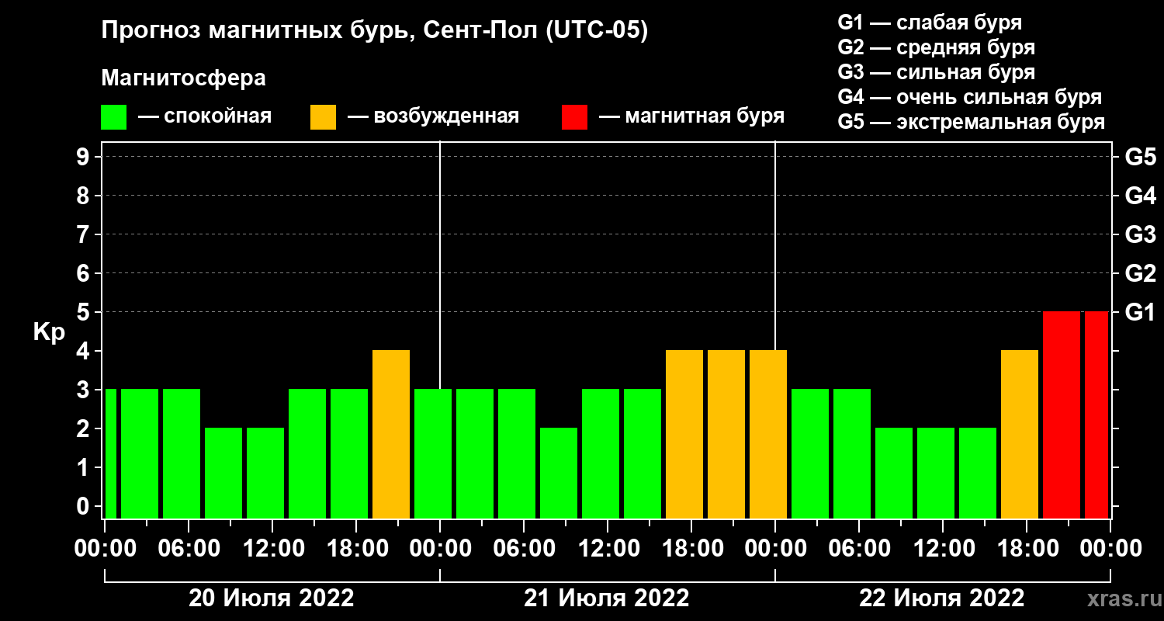1164x621 pixels.
Task: Click the green bar crossing midnight into 21 Июля
Action: (x=433, y=453)
